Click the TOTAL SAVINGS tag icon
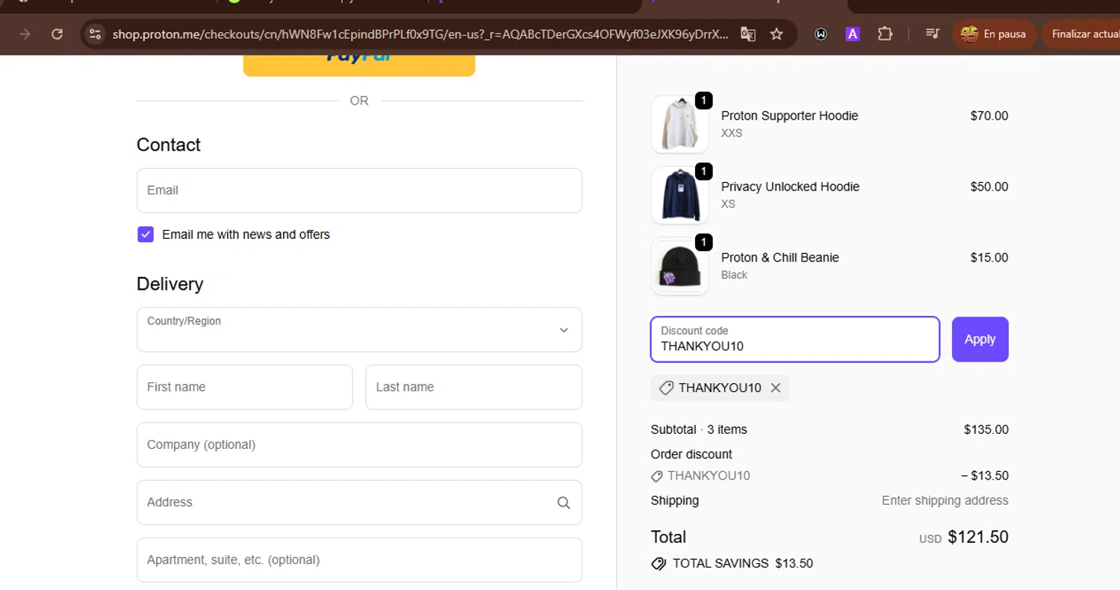Image resolution: width=1120 pixels, height=590 pixels. pyautogui.click(x=659, y=564)
